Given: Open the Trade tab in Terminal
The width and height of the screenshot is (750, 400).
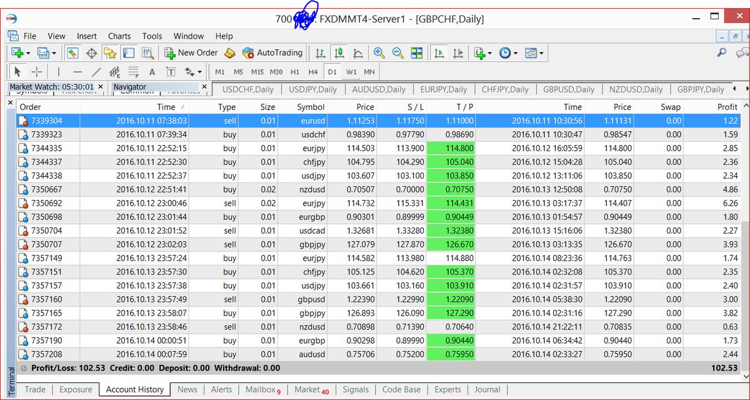Looking at the screenshot, I should 34,389.
